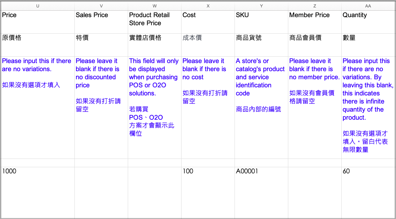Viewport: 396px width, 219px height.
Task: Click the 'no discounted price' instruction cell
Action: click(x=101, y=107)
